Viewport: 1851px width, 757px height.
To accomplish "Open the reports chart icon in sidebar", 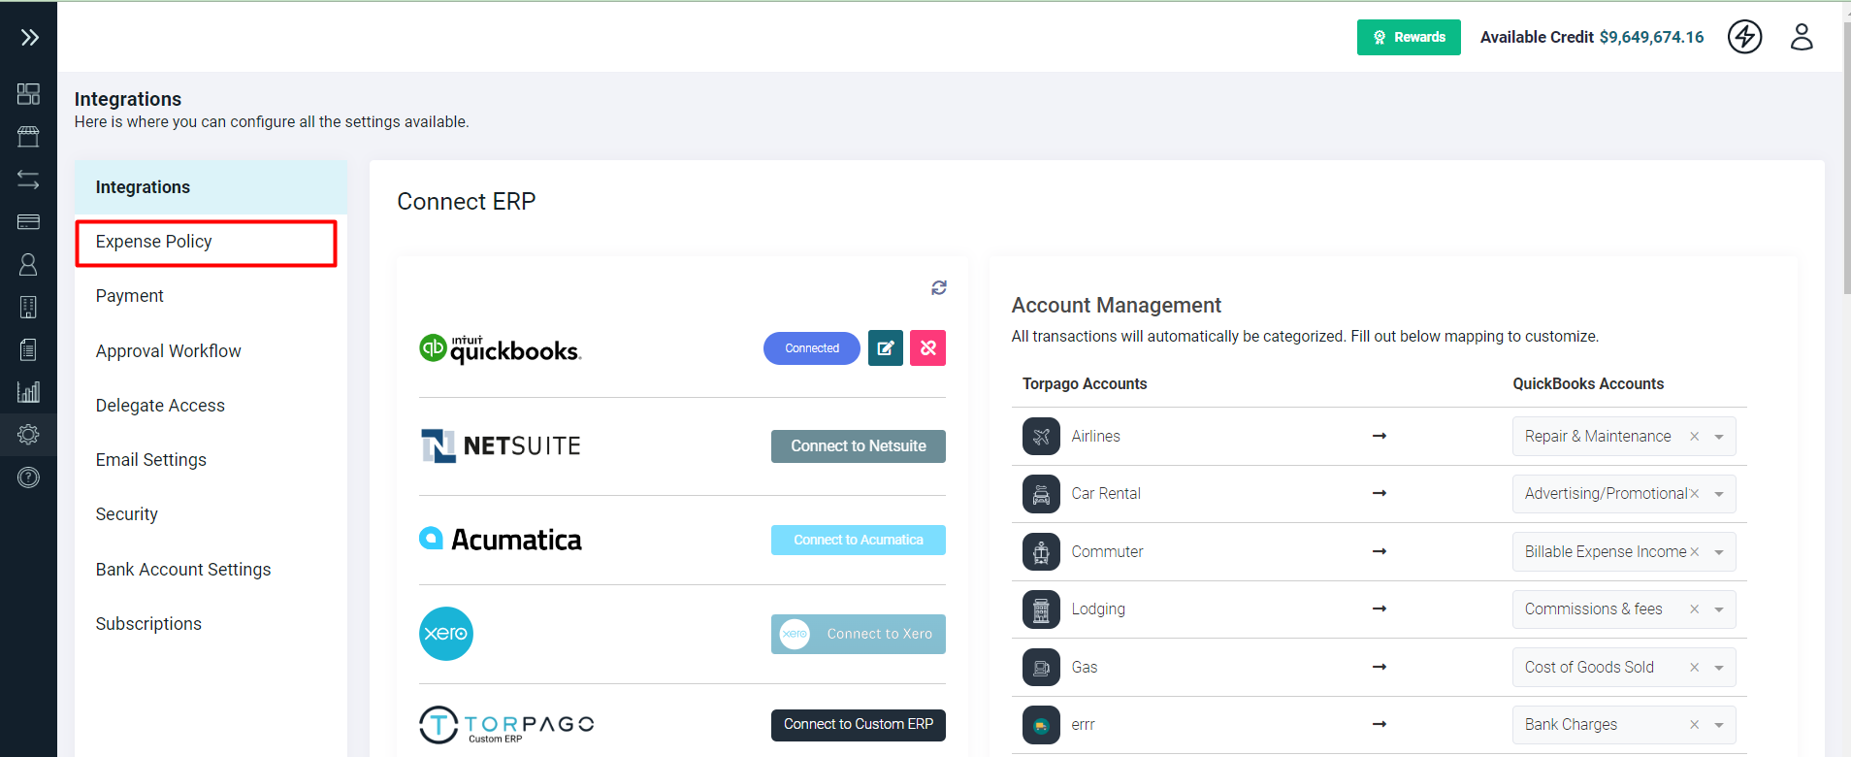I will pos(28,392).
